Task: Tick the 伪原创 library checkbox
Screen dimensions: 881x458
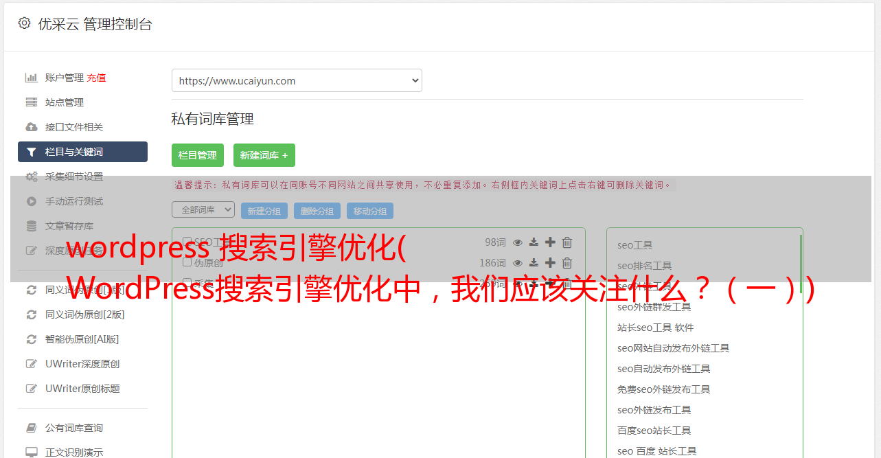Action: [x=187, y=262]
